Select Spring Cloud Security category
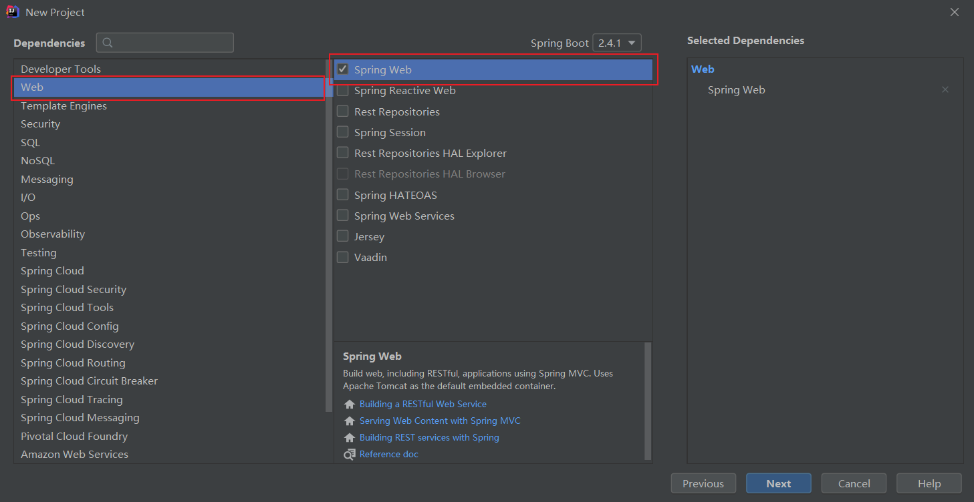974x502 pixels. pyautogui.click(x=169, y=289)
